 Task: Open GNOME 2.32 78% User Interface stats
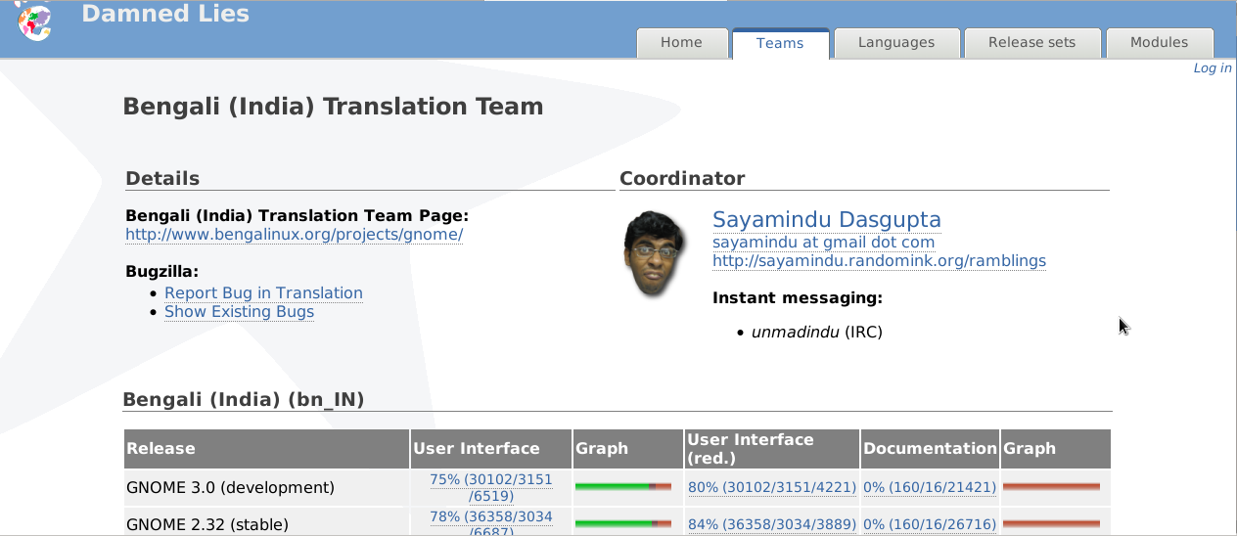point(491,524)
